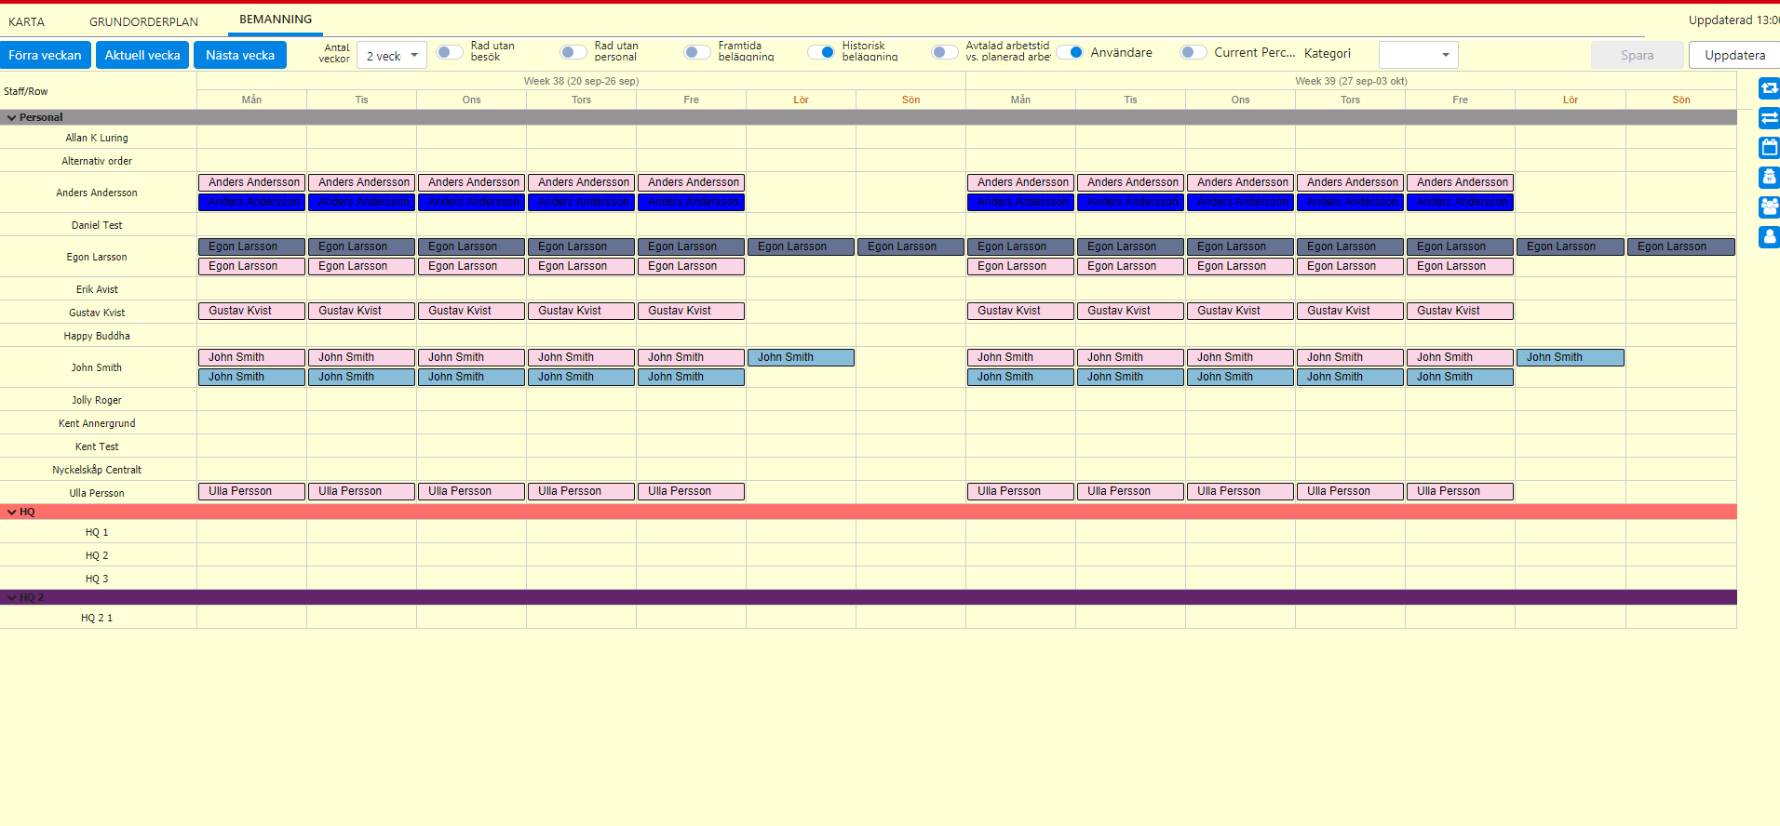
Task: Click the left-right swap arrows sidebar icon
Action: [x=1769, y=118]
